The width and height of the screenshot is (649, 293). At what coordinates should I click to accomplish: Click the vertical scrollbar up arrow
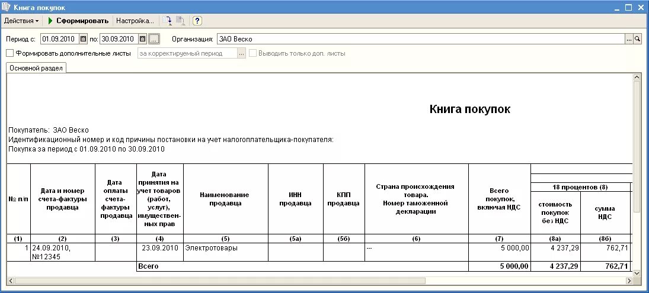click(x=637, y=78)
